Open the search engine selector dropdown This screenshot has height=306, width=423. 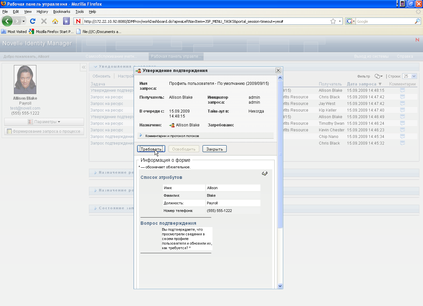pos(350,21)
